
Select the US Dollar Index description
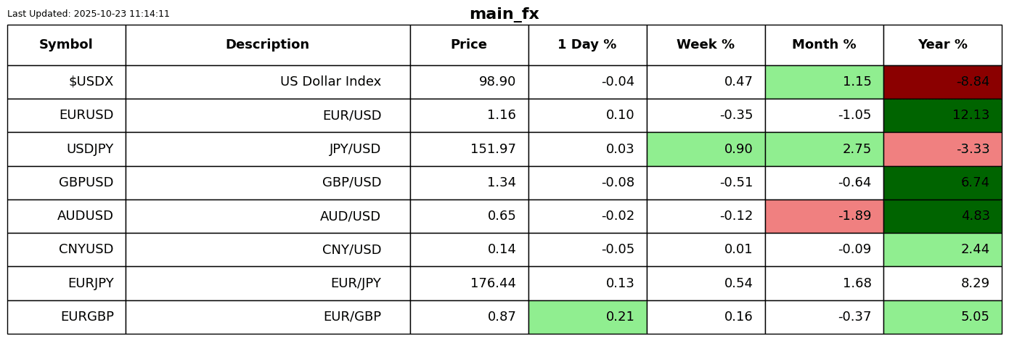tap(267, 82)
